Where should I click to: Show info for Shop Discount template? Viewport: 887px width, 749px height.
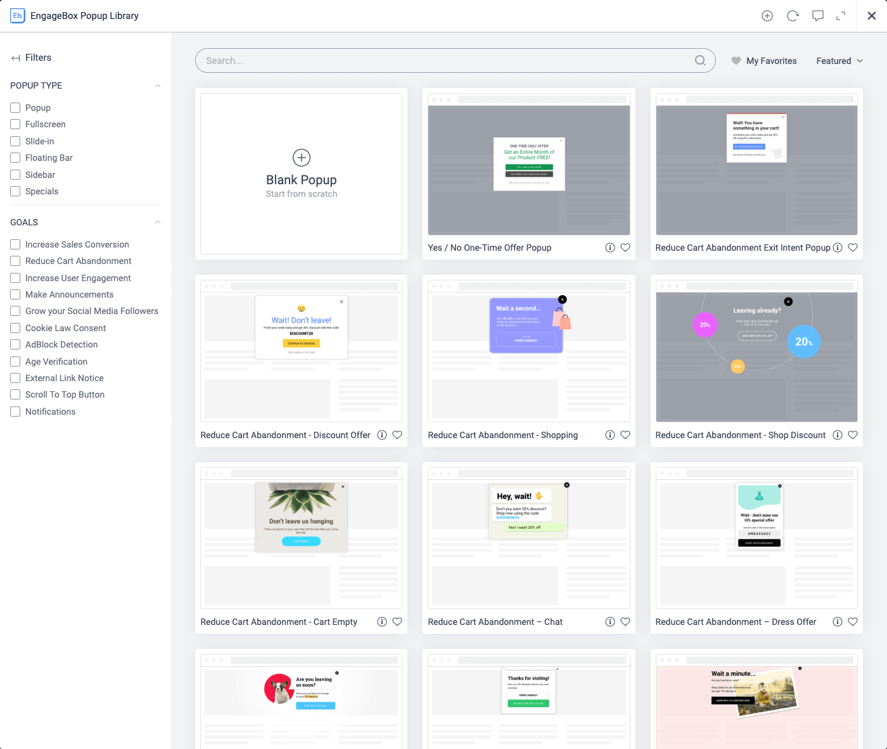pyautogui.click(x=838, y=435)
